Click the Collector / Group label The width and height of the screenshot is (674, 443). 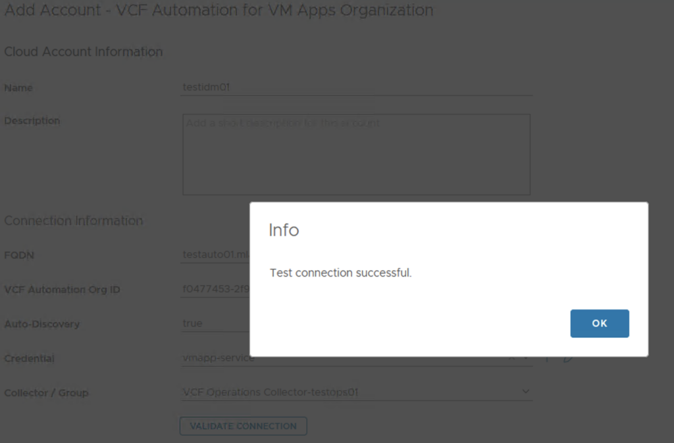point(46,393)
